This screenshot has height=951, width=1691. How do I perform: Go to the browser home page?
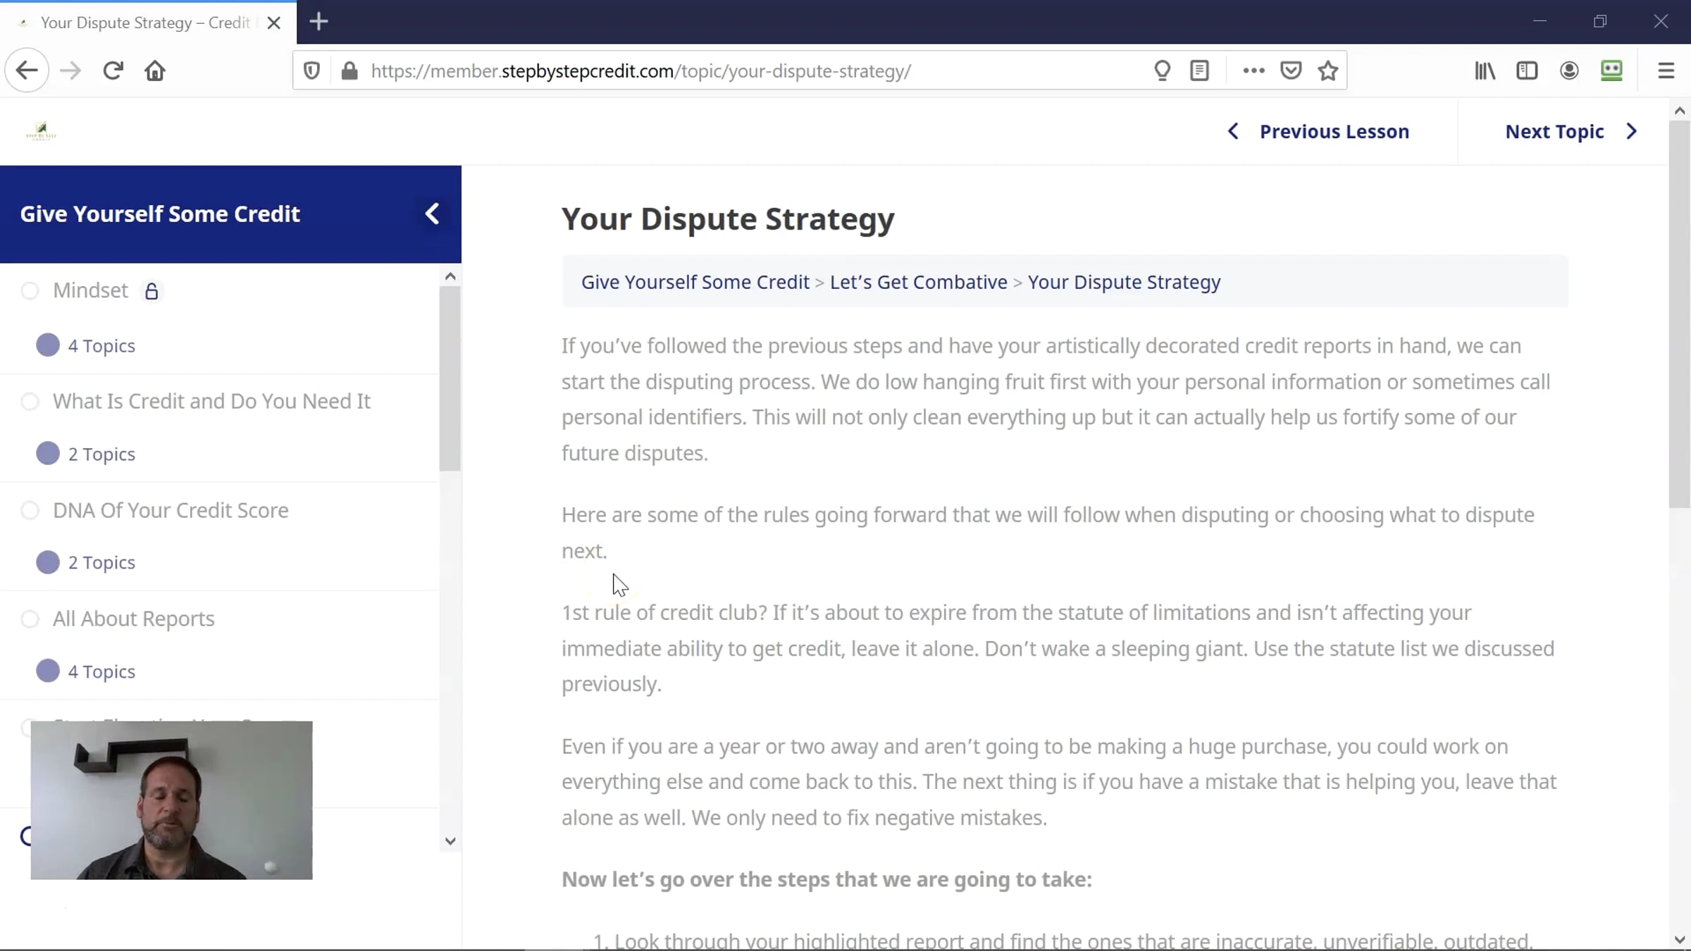(155, 70)
